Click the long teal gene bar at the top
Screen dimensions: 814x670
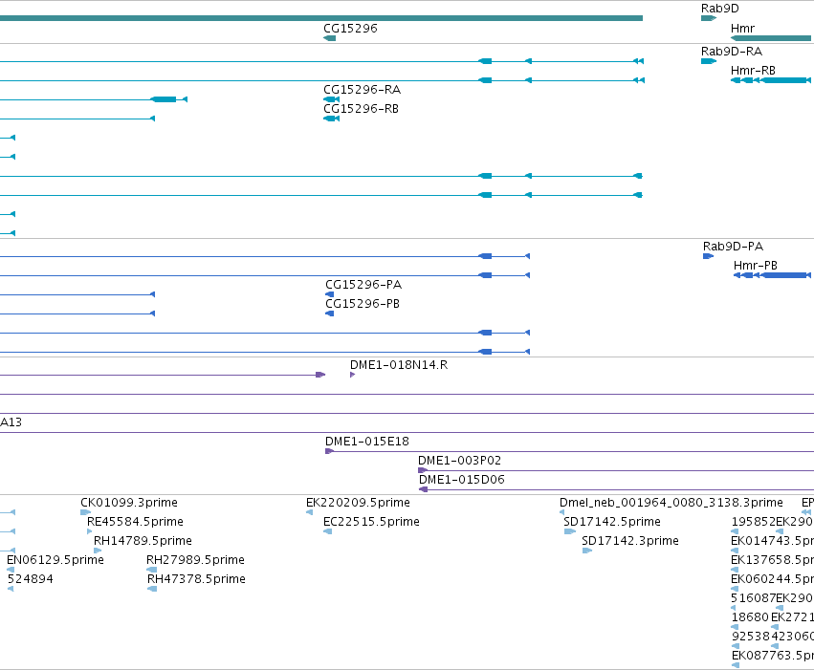click(321, 18)
